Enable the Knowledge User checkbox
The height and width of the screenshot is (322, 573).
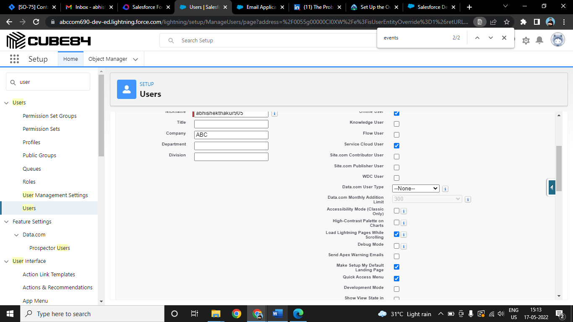point(396,124)
